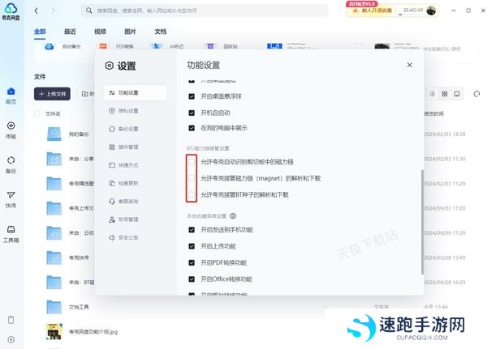Close the settings dialog
This screenshot has width=487, height=349.
tap(410, 65)
